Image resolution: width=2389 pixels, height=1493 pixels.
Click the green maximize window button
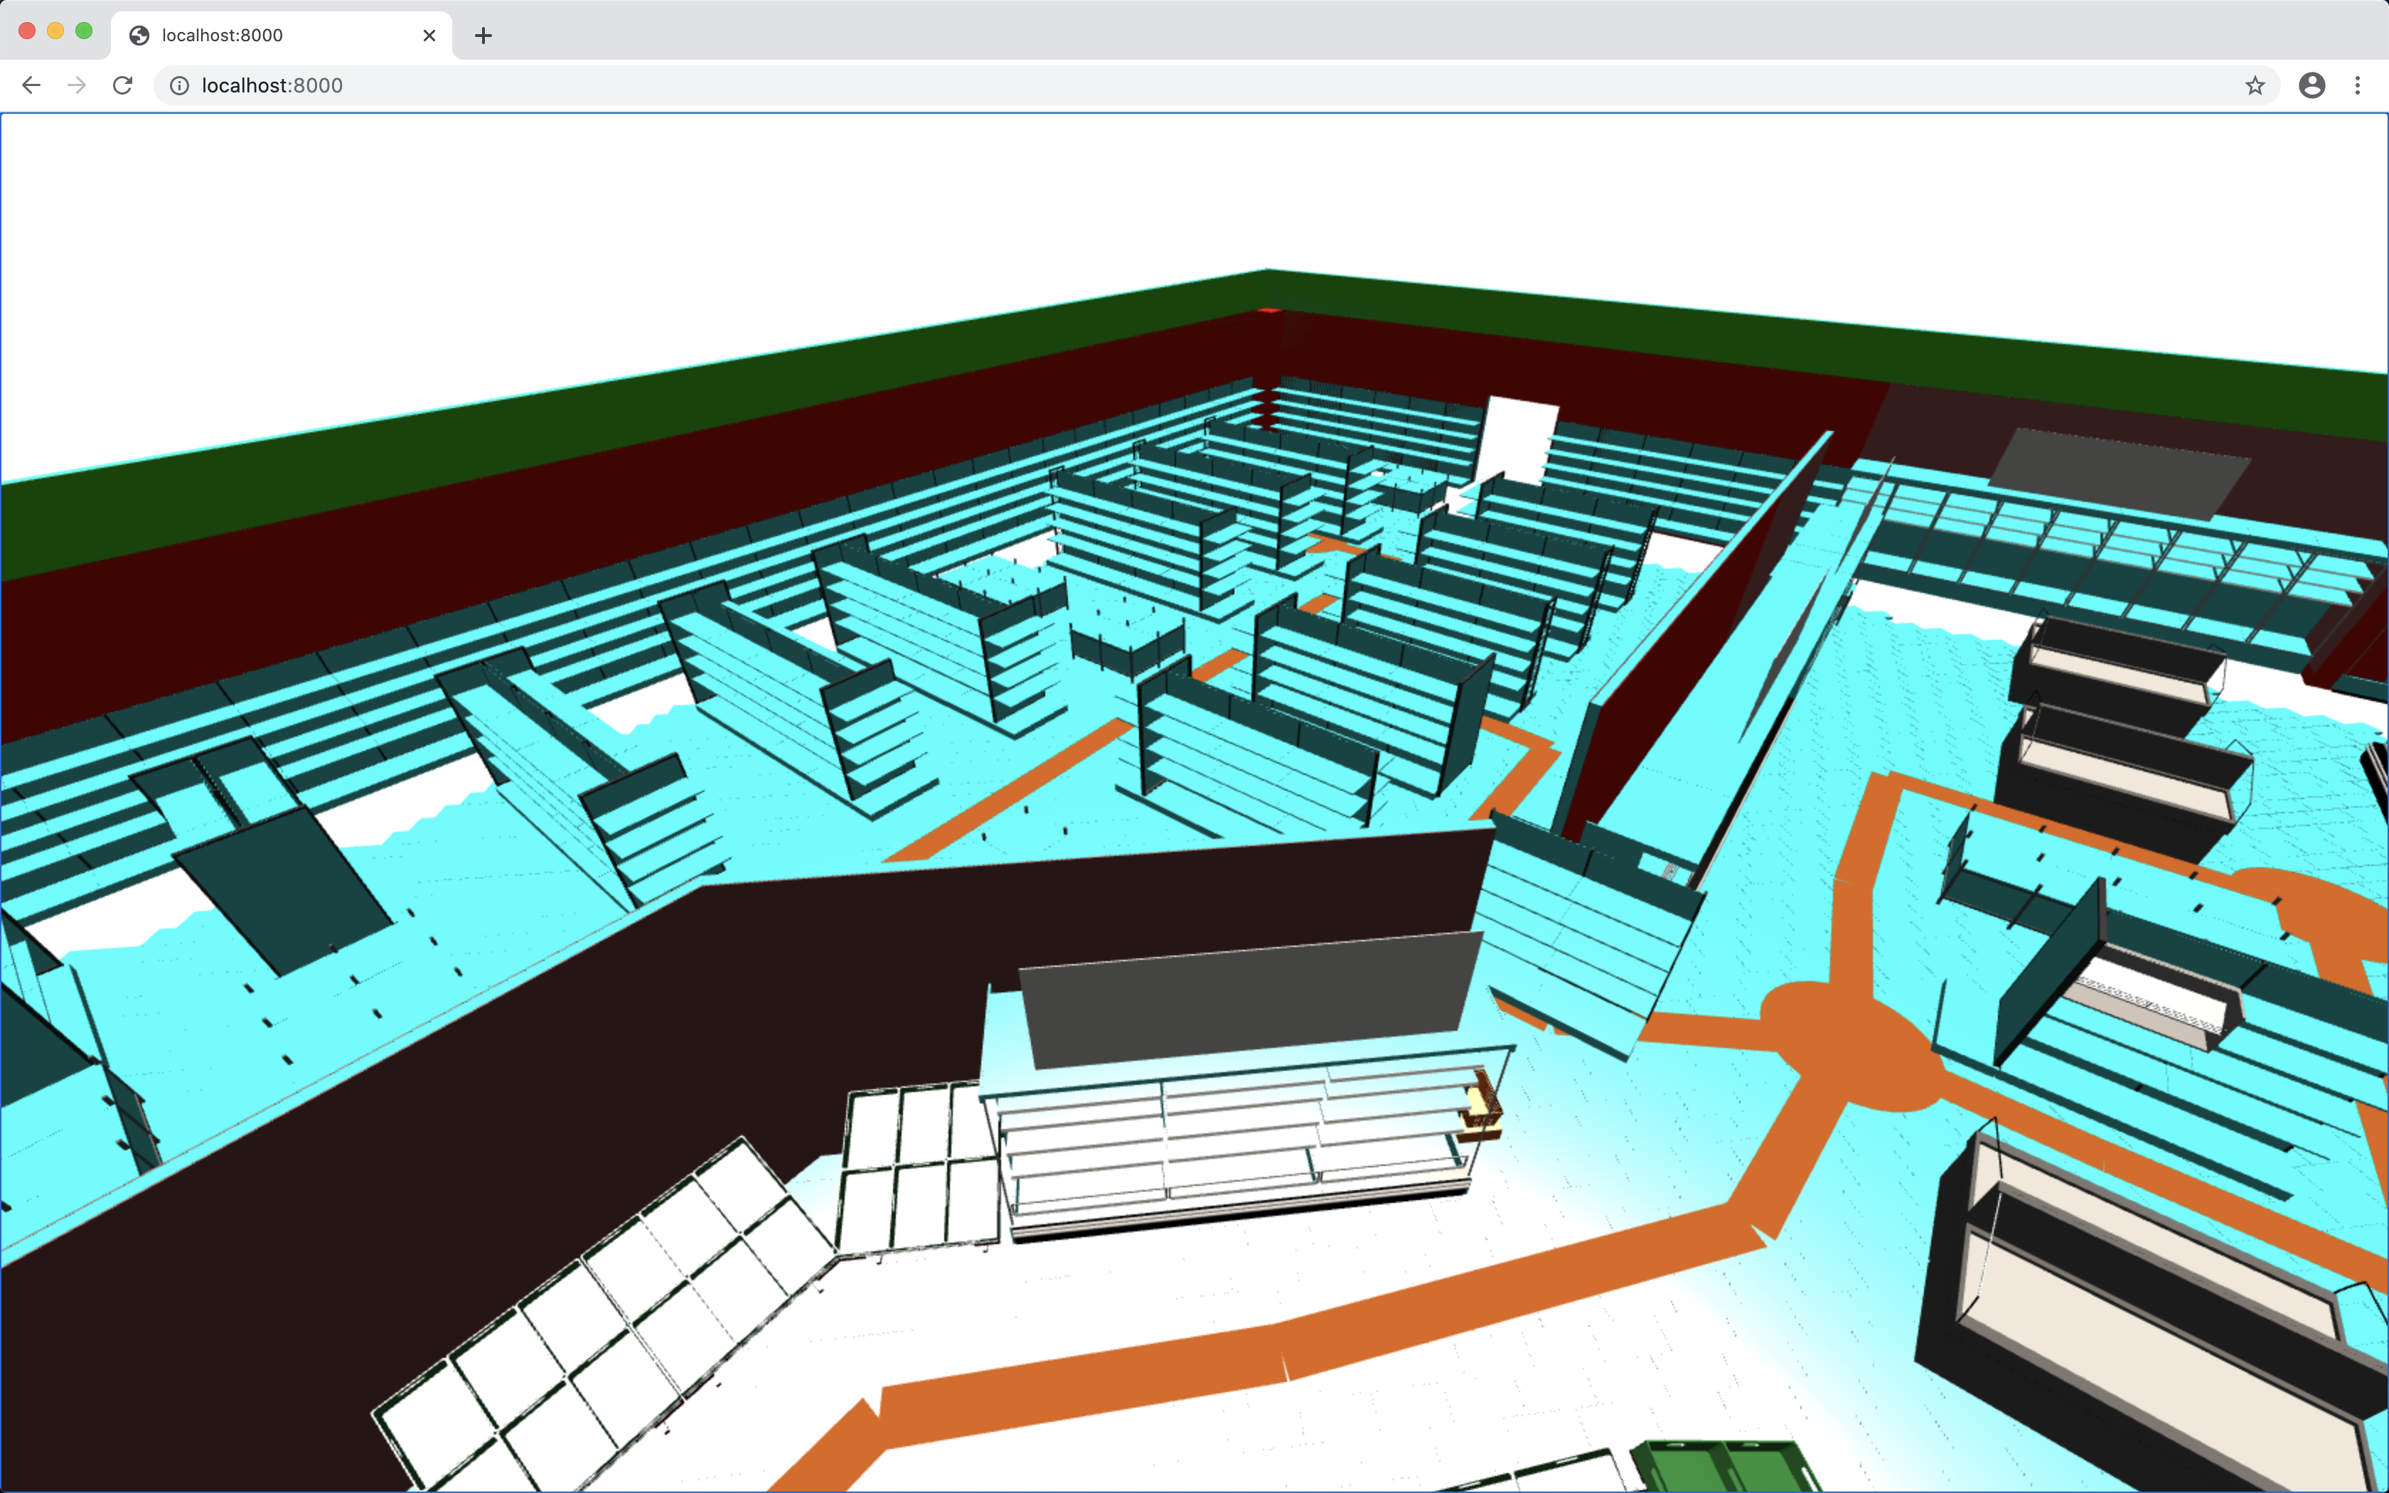[x=84, y=31]
